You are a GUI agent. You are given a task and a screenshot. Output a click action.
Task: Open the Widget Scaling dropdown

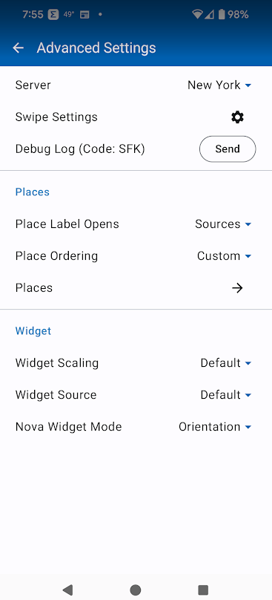[x=226, y=363]
